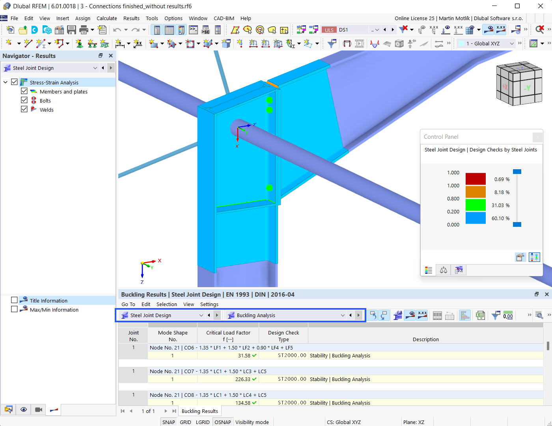The width and height of the screenshot is (552, 426).
Task: Open the CAD-BIM menu
Action: pyautogui.click(x=224, y=18)
